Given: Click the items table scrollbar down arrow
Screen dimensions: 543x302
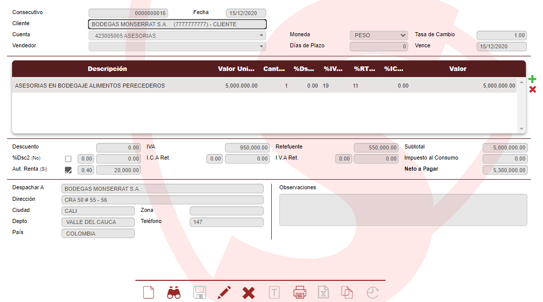Looking at the screenshot, I should click(x=521, y=129).
